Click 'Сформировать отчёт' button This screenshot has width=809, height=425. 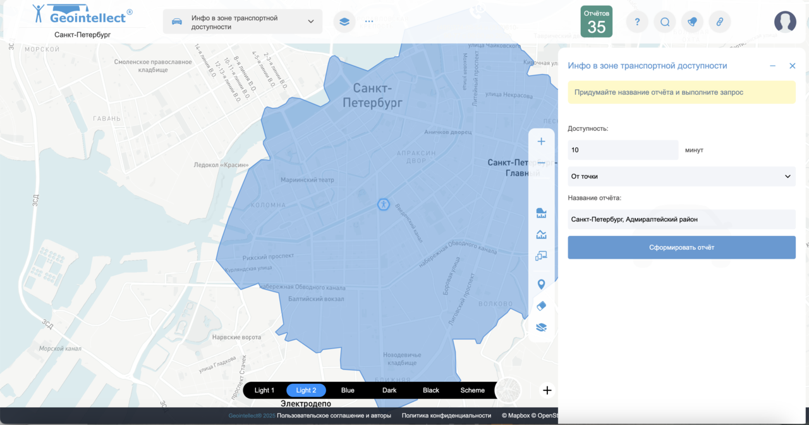pos(681,247)
